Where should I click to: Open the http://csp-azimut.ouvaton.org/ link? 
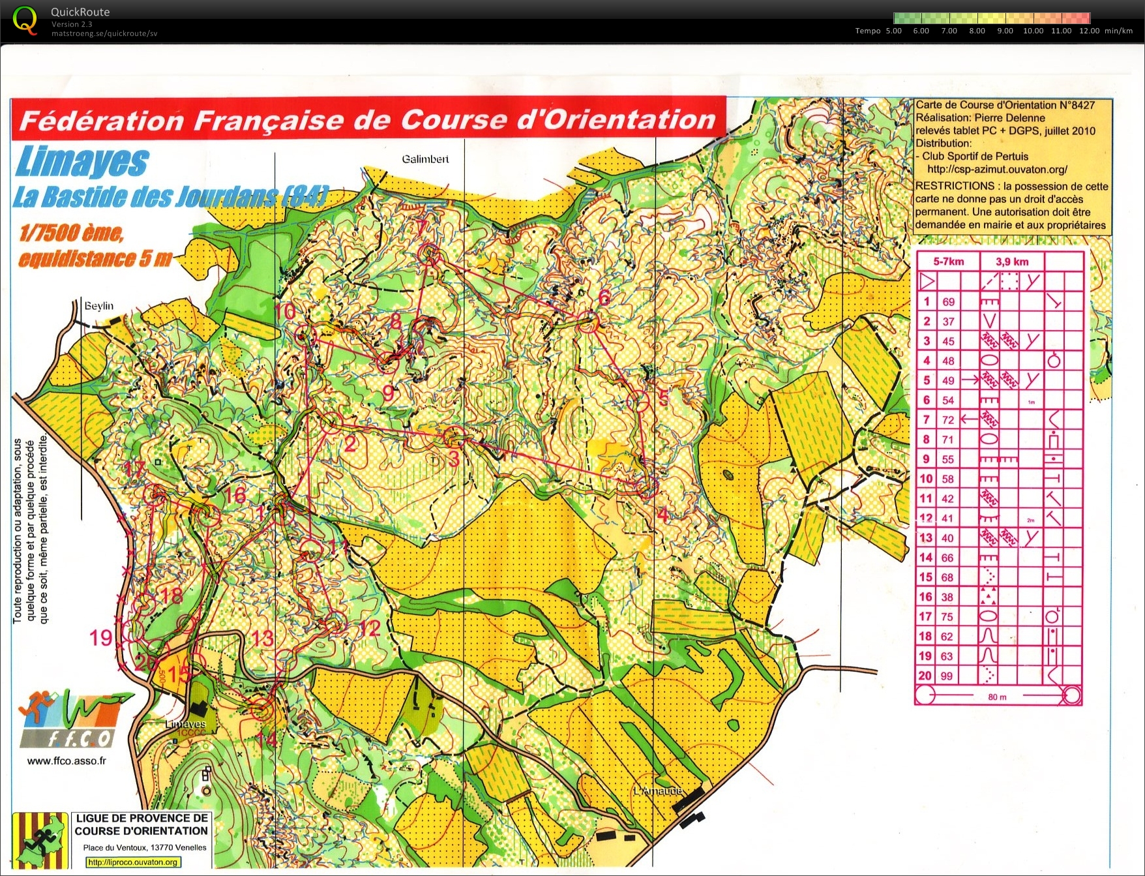point(997,170)
